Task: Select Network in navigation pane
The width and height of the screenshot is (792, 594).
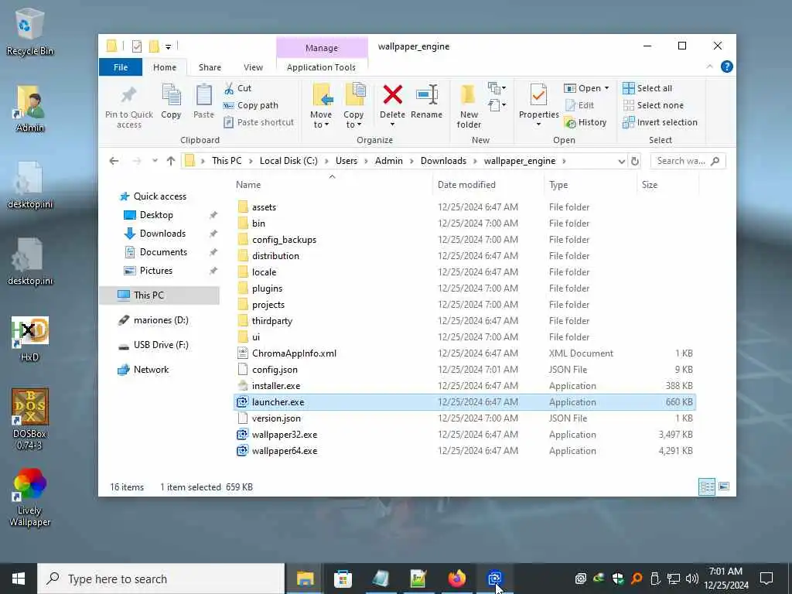Action: pyautogui.click(x=151, y=370)
